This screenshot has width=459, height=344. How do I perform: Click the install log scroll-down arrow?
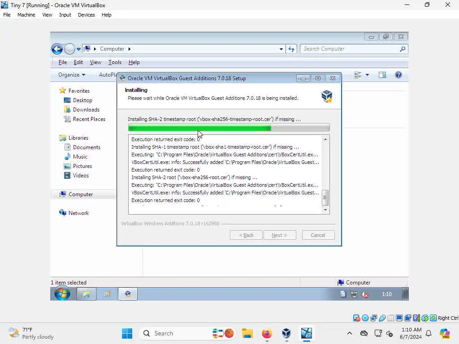pos(325,210)
